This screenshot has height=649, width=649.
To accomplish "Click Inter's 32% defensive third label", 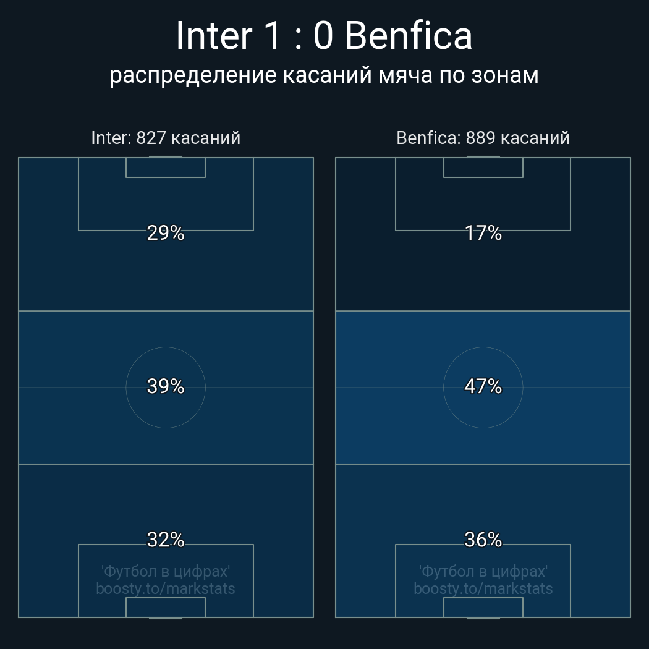I will click(166, 540).
